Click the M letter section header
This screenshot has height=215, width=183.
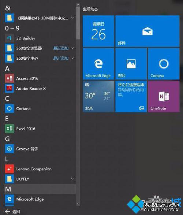[x=8, y=189]
